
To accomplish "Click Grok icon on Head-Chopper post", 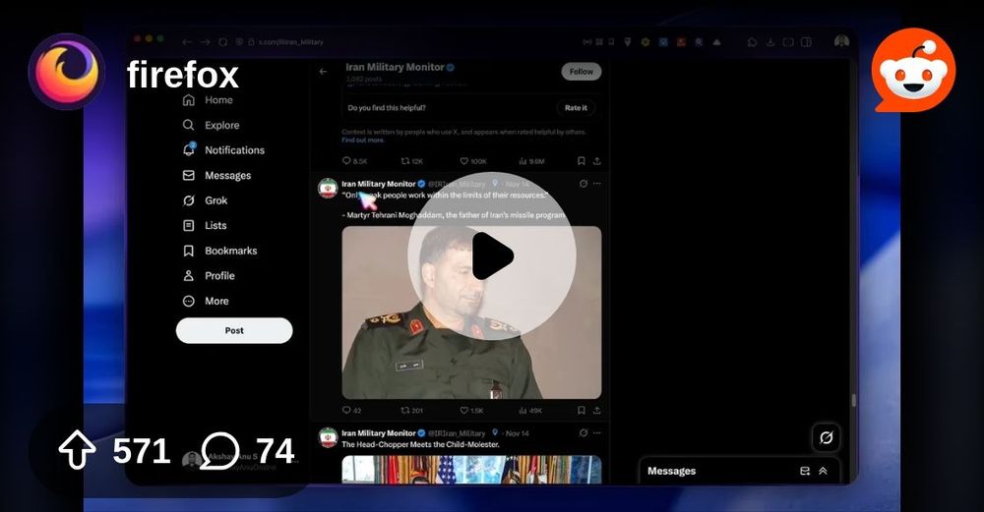I will click(x=583, y=433).
